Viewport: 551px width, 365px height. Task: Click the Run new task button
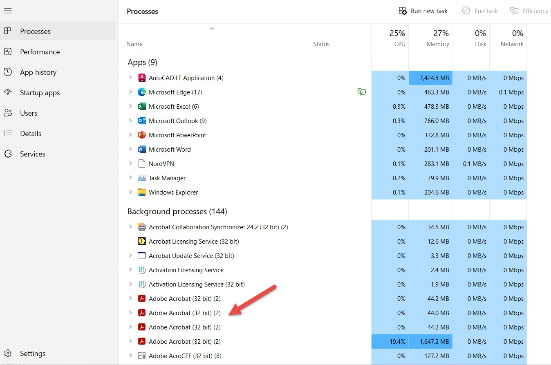[x=423, y=11]
